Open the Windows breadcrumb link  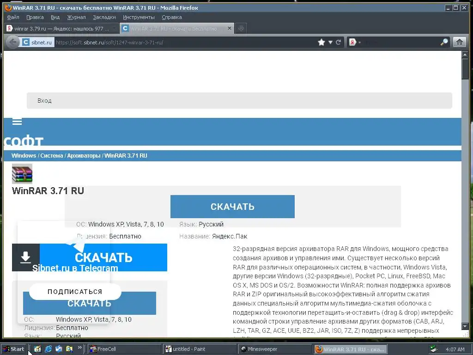click(x=24, y=156)
